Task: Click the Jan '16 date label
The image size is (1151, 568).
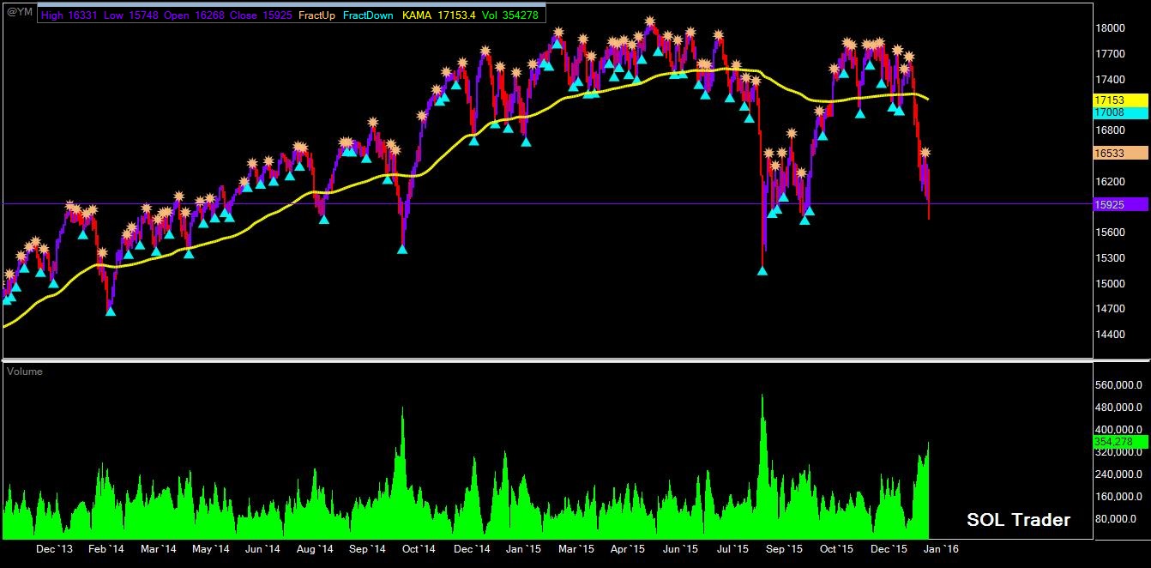Action: click(x=941, y=549)
